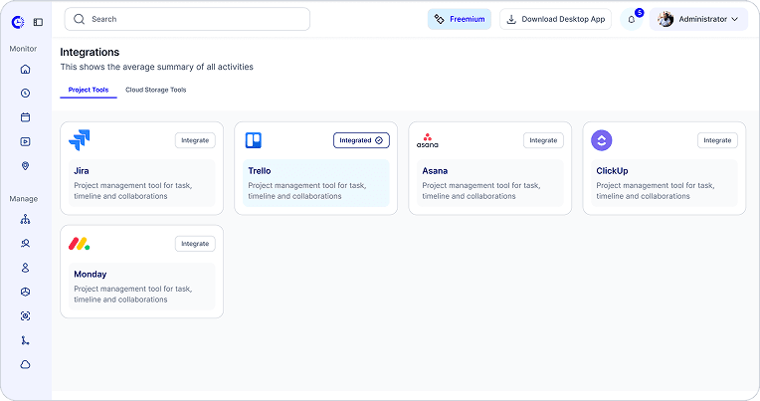Click the Search input field
Image resolution: width=760 pixels, height=401 pixels.
coord(187,19)
